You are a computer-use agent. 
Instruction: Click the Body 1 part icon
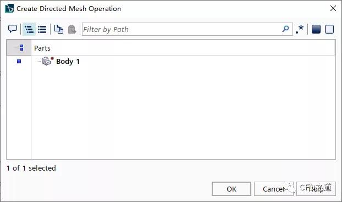[47, 61]
